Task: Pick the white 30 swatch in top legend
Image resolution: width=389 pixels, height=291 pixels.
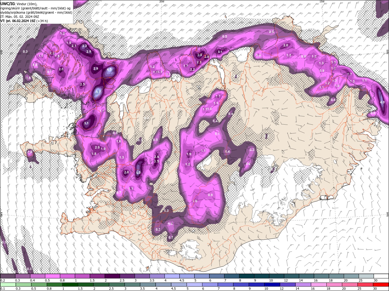Action: 381,276
